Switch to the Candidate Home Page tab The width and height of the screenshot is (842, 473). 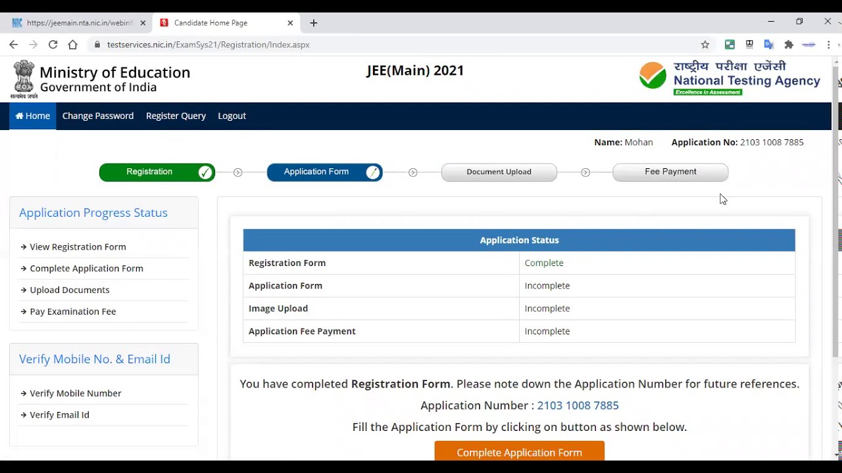(x=225, y=23)
